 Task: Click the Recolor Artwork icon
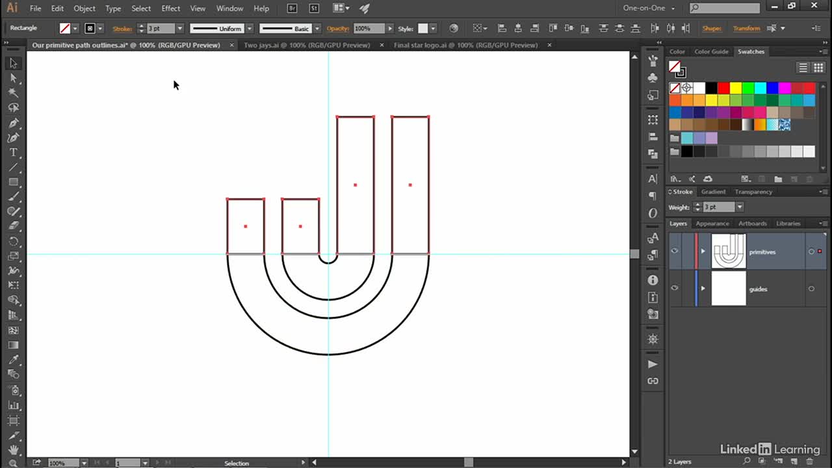[454, 29]
